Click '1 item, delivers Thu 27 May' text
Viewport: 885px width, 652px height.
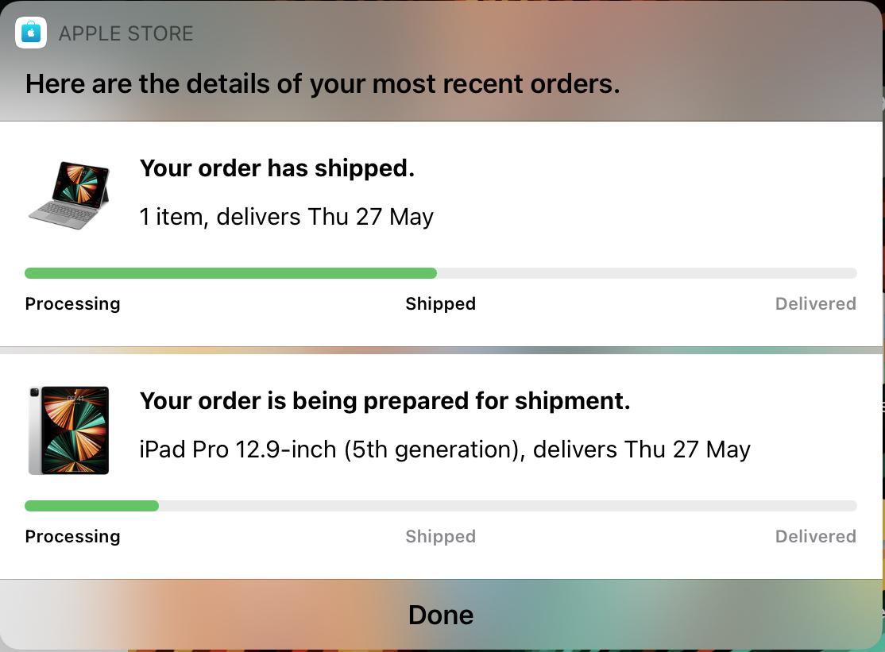pyautogui.click(x=286, y=217)
